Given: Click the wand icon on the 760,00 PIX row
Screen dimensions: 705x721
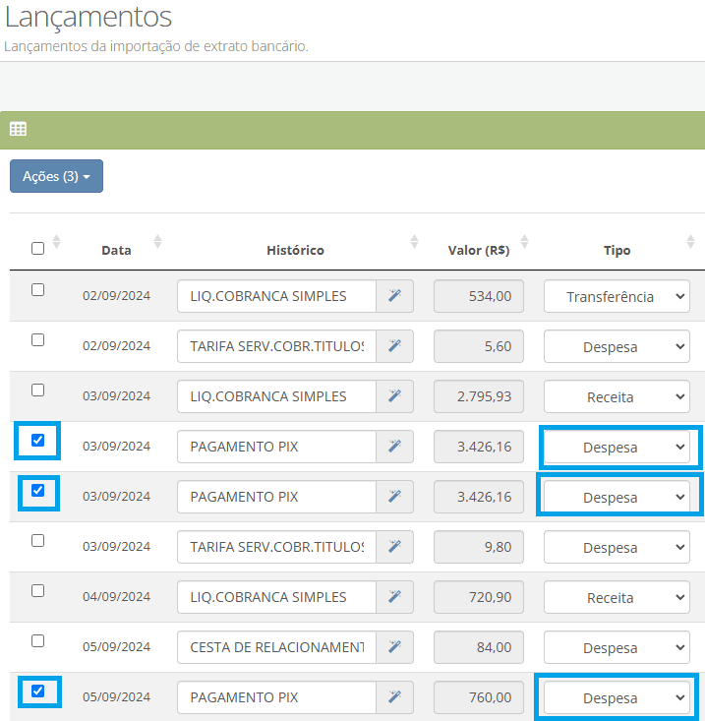Looking at the screenshot, I should click(394, 697).
